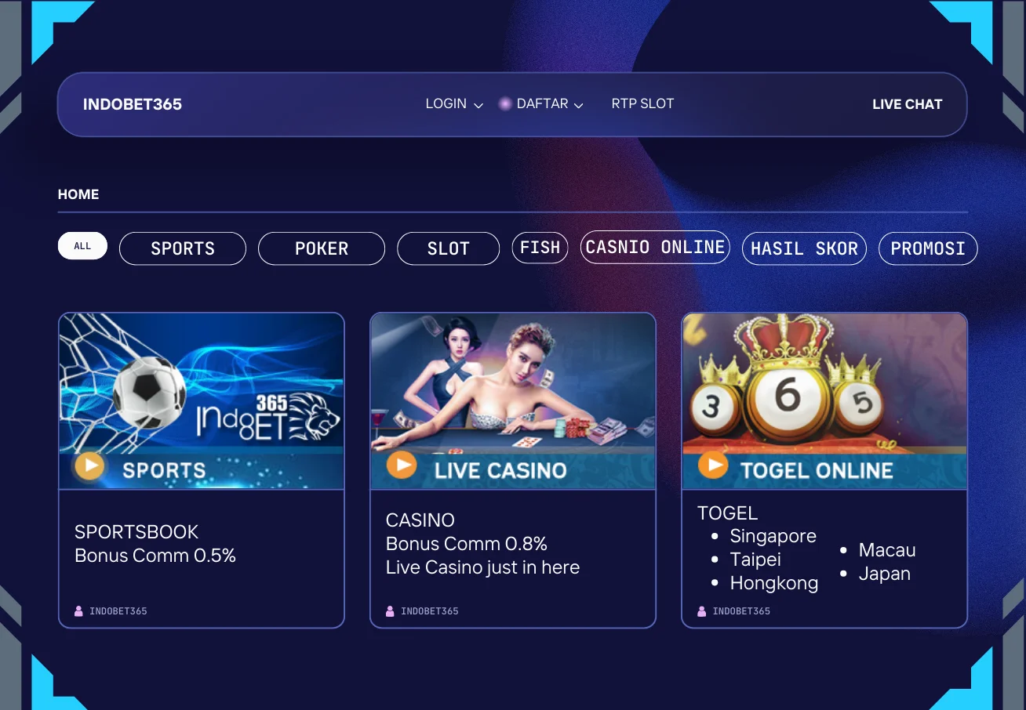
Task: Click the play icon on Live Casino banner
Action: click(x=402, y=465)
